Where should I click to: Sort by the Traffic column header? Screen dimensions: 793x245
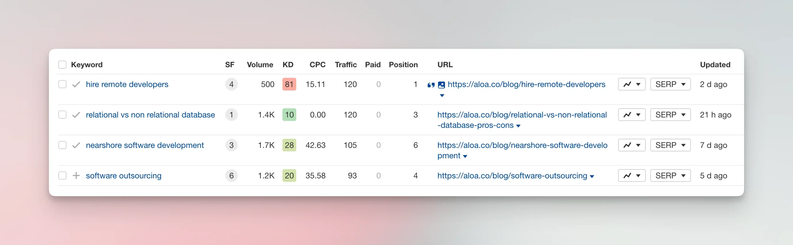click(x=345, y=65)
